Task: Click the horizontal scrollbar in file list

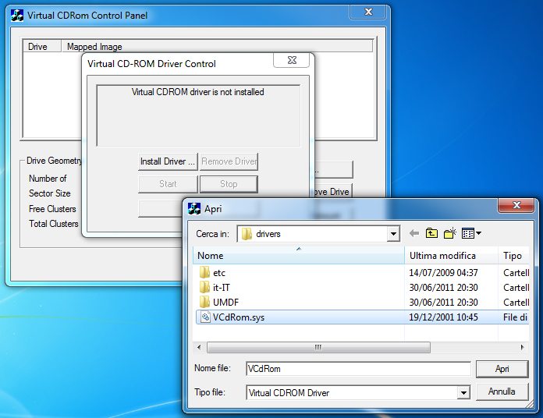Action: click(317, 347)
